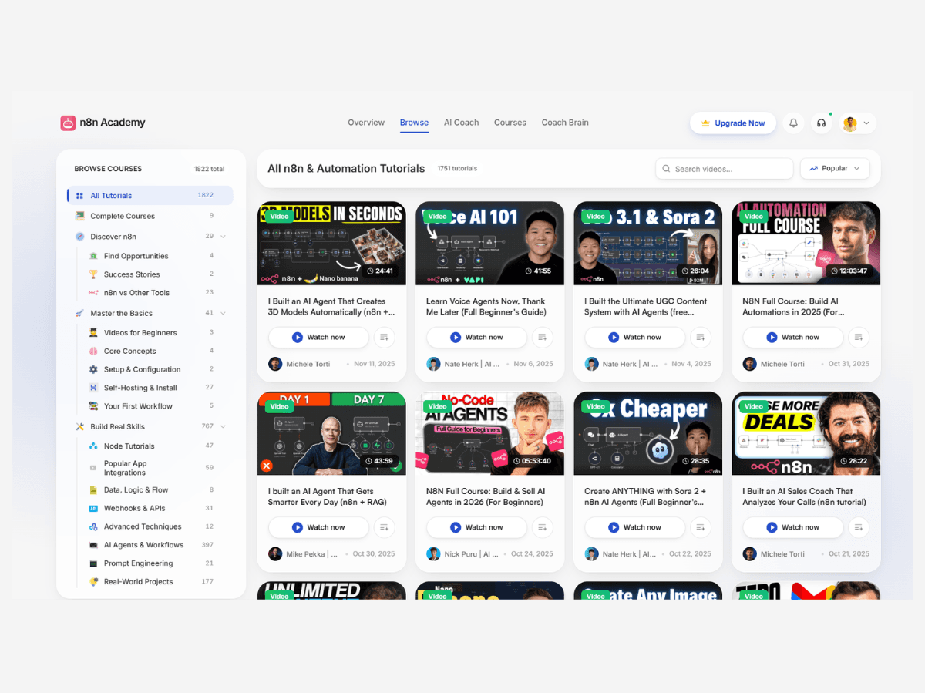Click "Learn Voice Agents Now" video title

(x=486, y=307)
